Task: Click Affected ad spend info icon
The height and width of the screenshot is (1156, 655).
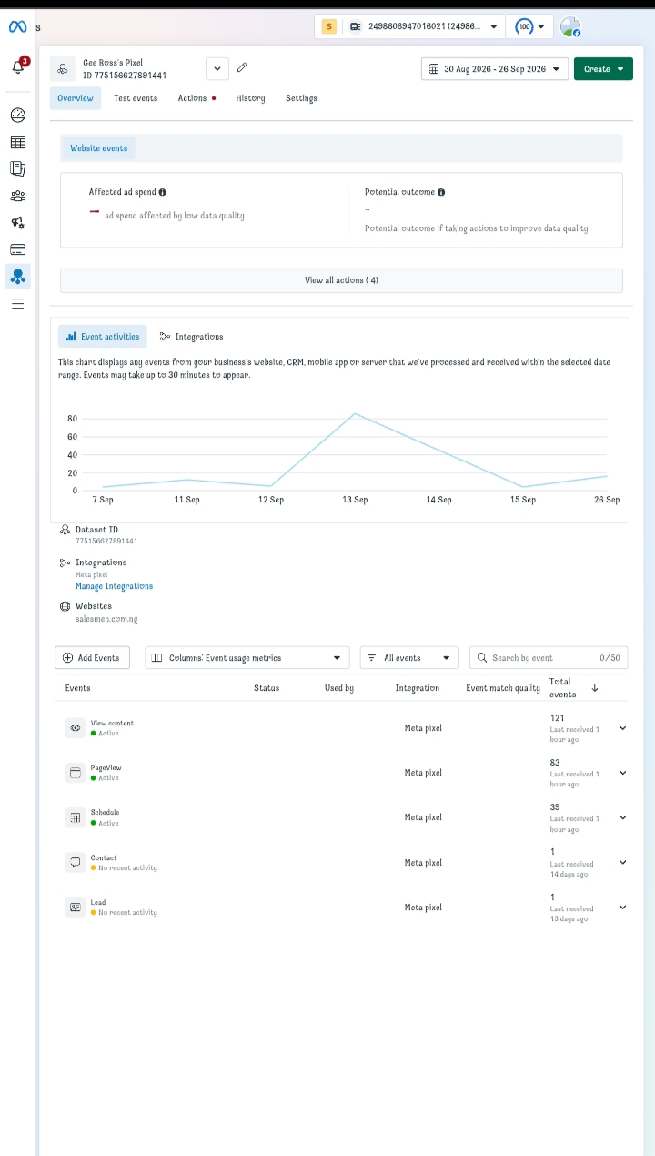Action: (x=163, y=192)
